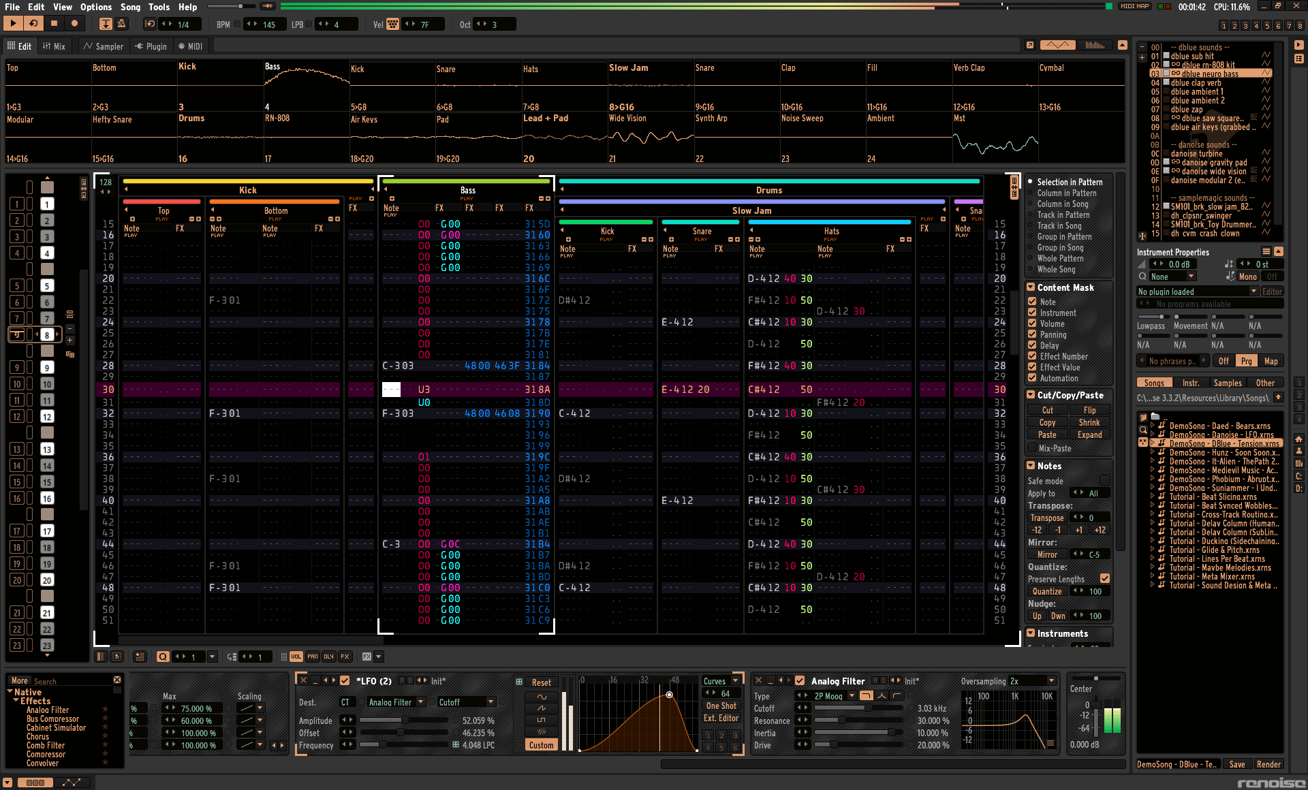Collapse the Content Mask section

click(x=1031, y=287)
